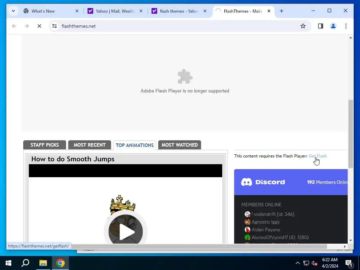Select Discord member AlonsoOfVyond17 (ID: 1280)
Viewport: 360px width, 270px height.
coord(277,237)
